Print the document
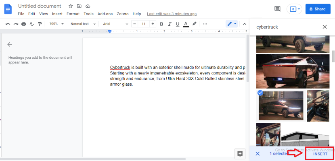The image size is (335, 161). coord(24,24)
